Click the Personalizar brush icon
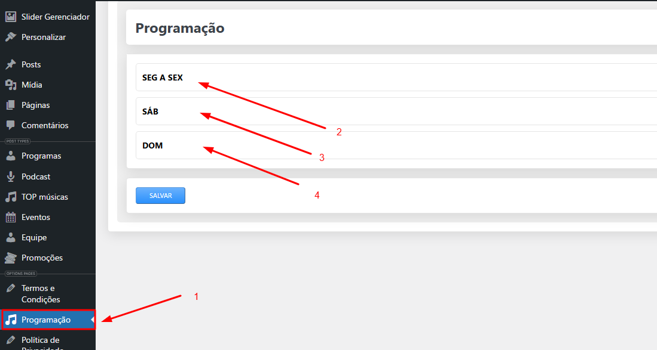 11,37
